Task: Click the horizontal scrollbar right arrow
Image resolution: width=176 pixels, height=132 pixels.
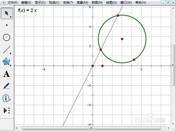Action: point(169,128)
